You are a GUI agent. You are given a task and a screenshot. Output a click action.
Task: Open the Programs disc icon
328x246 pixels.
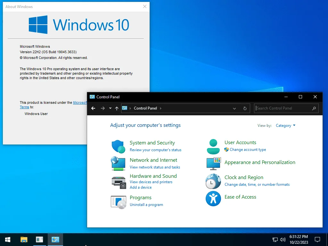click(x=119, y=202)
